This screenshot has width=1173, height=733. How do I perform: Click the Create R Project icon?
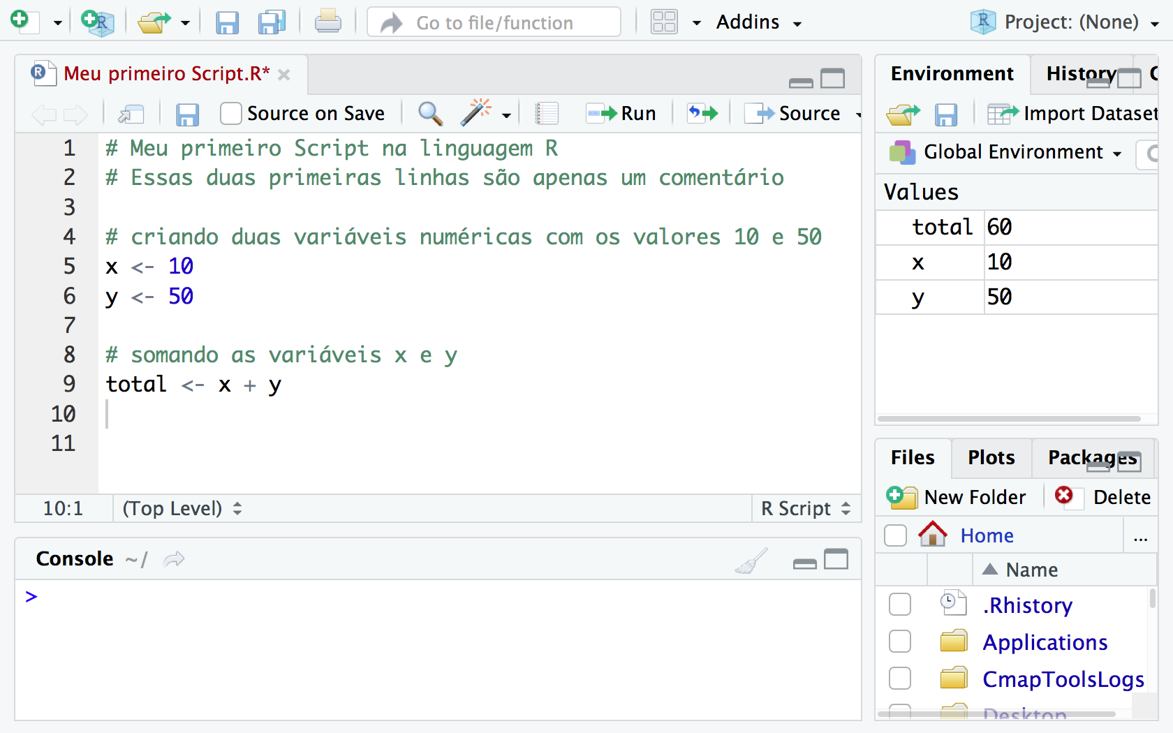97,22
